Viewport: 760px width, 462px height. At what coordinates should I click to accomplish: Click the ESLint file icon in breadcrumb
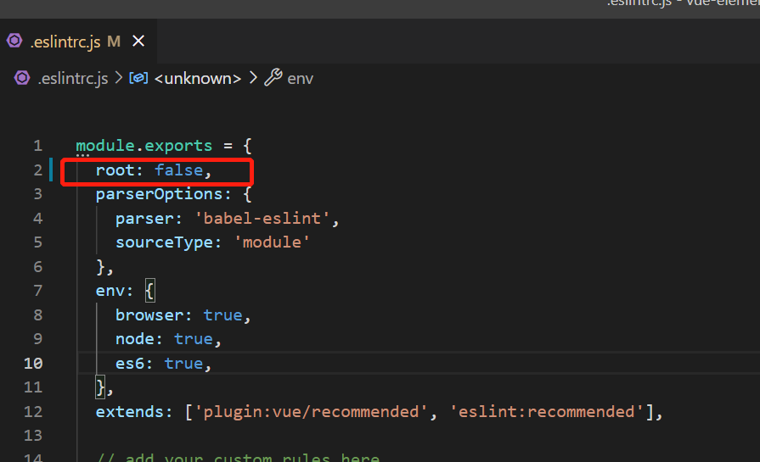pyautogui.click(x=22, y=77)
